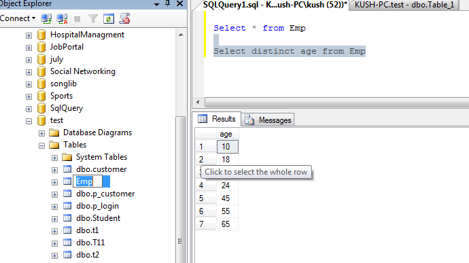The width and height of the screenshot is (469, 263).
Task: Expand the dbo.p_login table node
Action: click(x=54, y=207)
